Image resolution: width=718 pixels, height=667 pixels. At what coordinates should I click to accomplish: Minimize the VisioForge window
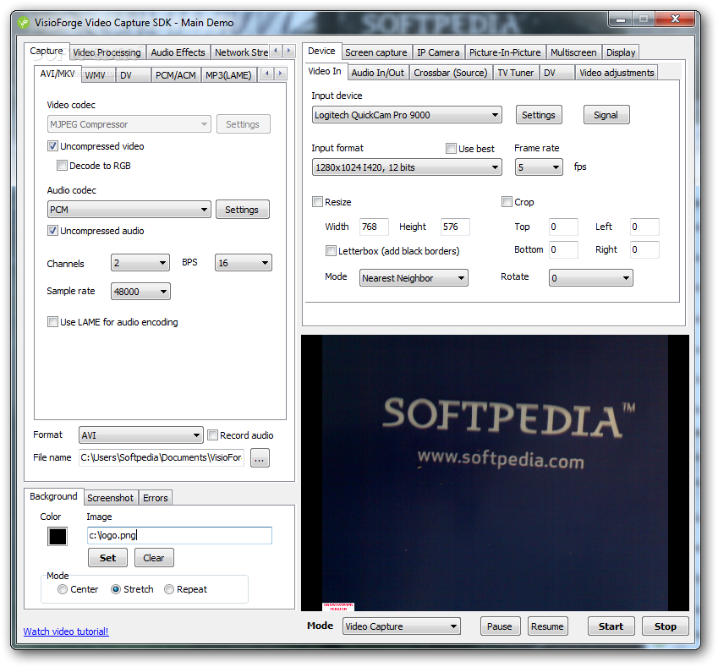pyautogui.click(x=621, y=19)
